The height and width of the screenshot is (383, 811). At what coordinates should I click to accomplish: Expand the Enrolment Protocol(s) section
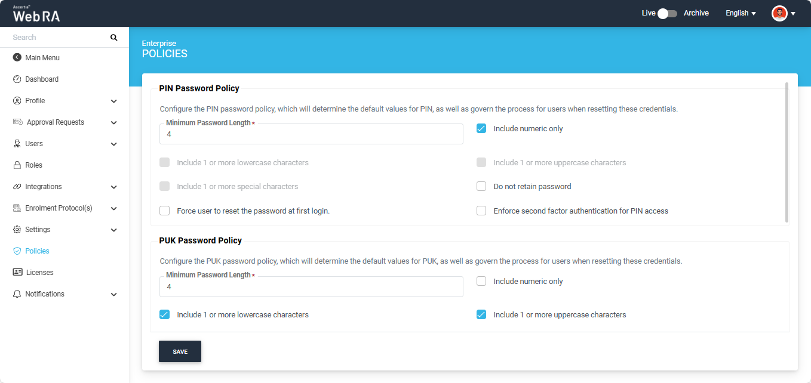click(x=113, y=208)
